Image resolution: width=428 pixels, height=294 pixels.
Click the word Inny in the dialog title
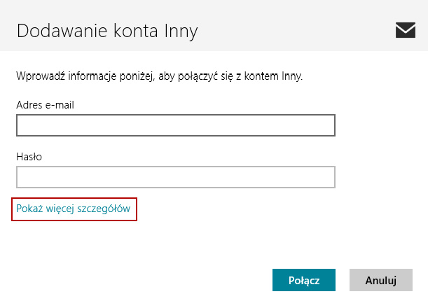180,31
